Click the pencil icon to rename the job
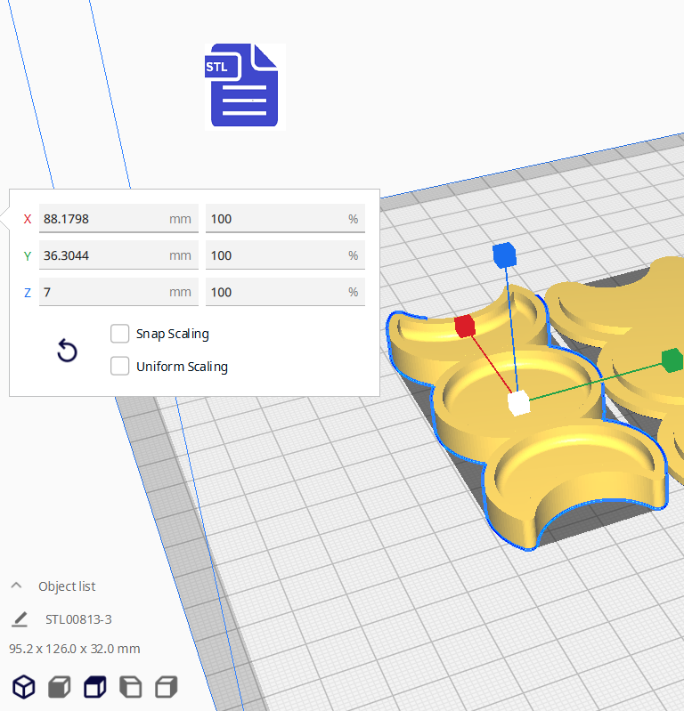The height and width of the screenshot is (711, 684). point(20,619)
